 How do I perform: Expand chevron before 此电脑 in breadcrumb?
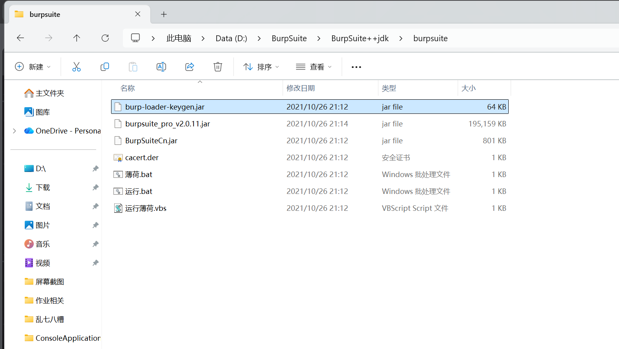(153, 38)
